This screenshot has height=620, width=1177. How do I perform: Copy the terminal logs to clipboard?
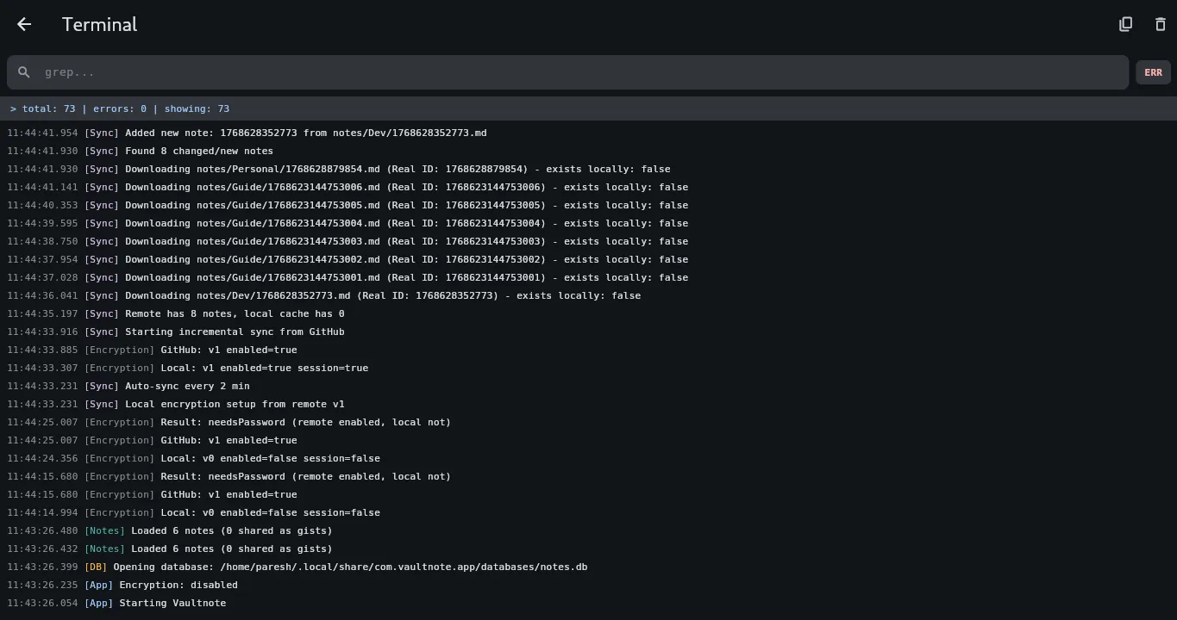[1125, 24]
